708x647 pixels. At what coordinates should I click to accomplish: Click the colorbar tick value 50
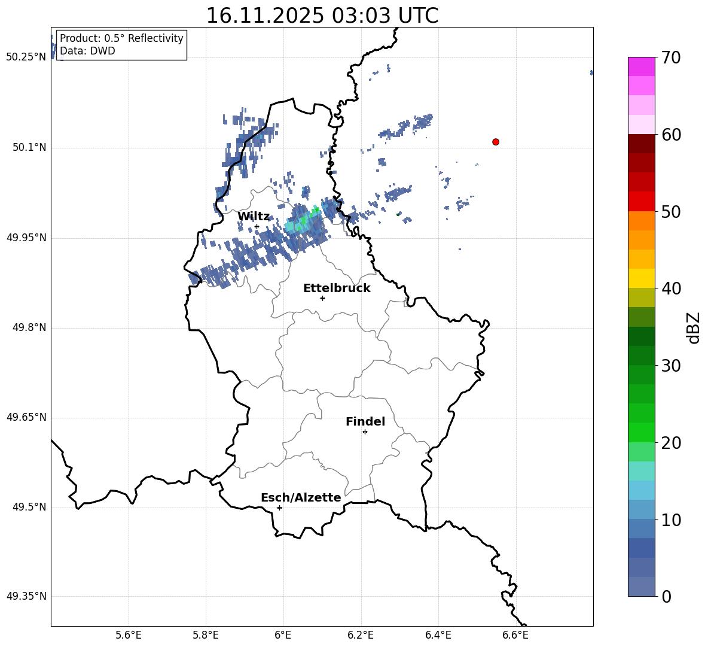tap(672, 211)
